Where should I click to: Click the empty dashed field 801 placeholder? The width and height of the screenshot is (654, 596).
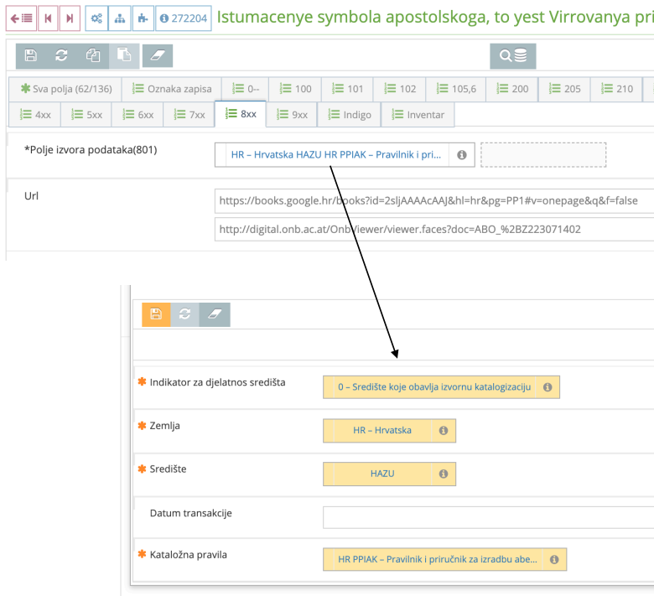coord(543,155)
